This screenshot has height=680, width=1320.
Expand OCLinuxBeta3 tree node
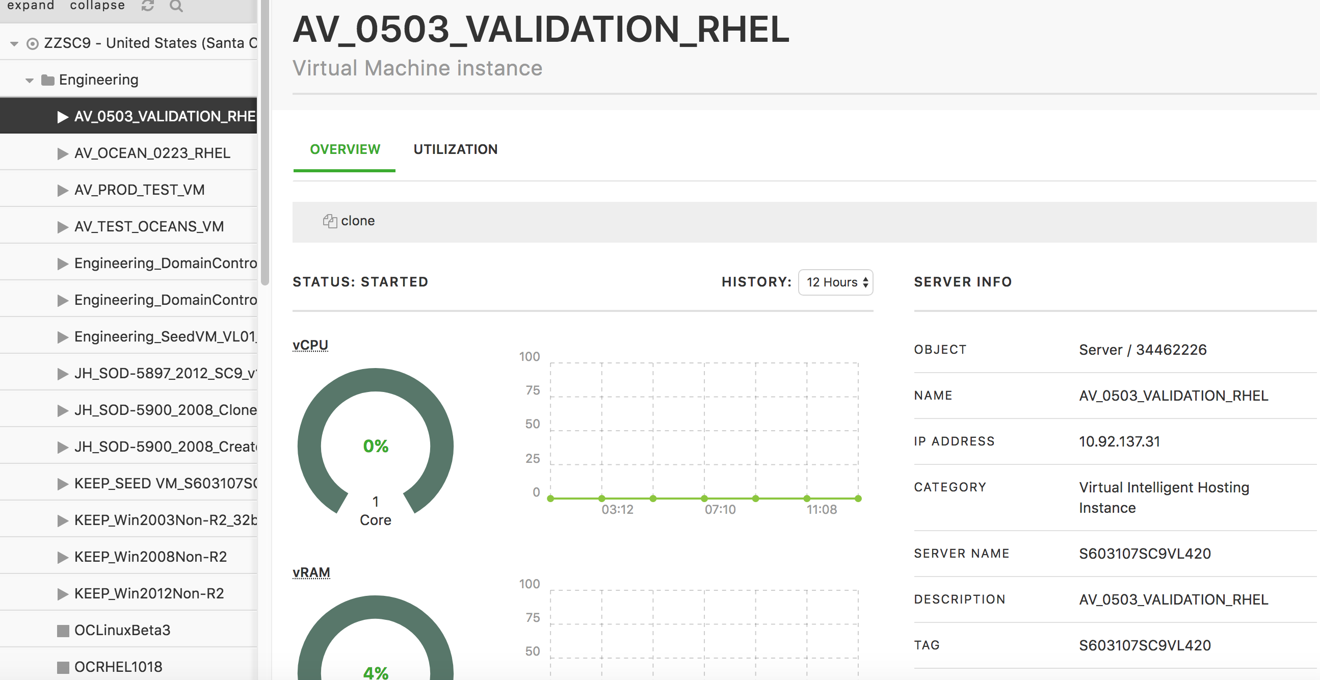(60, 628)
